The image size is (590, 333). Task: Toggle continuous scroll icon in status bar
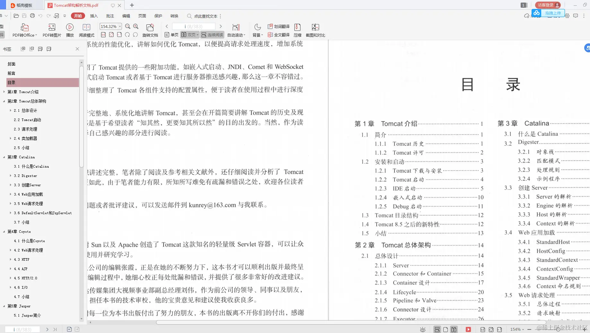[437, 329]
